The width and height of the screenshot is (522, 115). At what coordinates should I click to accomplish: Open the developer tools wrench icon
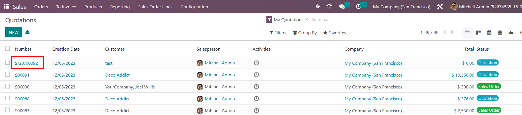(440, 7)
